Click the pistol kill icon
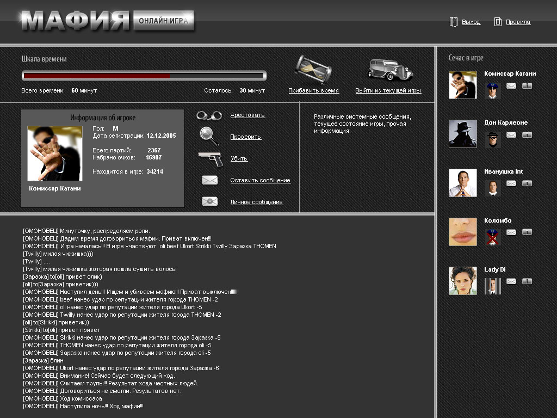The image size is (557, 418). [x=211, y=158]
